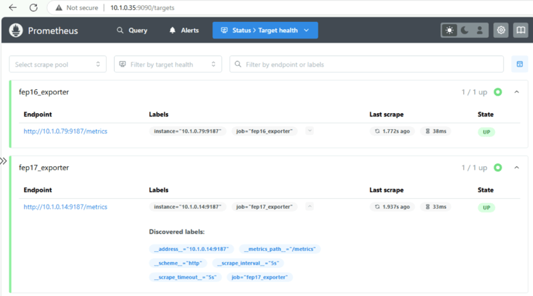This screenshot has width=533, height=296.
Task: Click __address__="10.1.0.14:9187" discovered label
Action: point(191,249)
